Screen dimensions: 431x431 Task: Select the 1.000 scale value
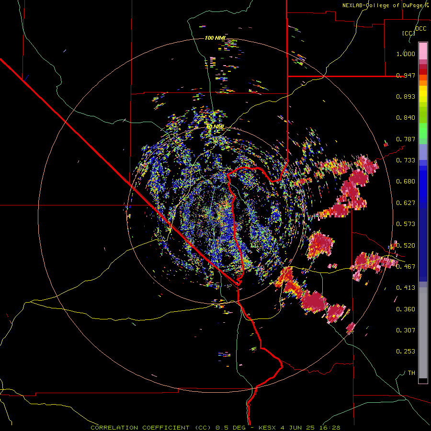(x=406, y=54)
